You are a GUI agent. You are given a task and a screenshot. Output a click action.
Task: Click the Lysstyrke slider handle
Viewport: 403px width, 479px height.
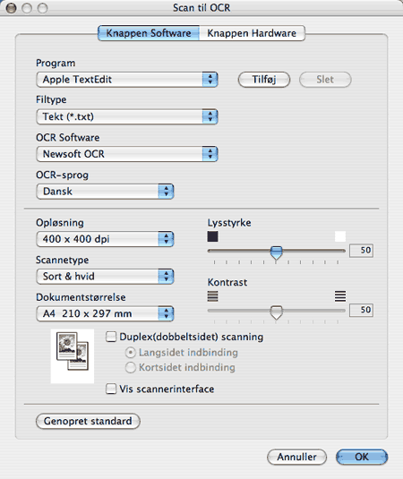pyautogui.click(x=277, y=252)
